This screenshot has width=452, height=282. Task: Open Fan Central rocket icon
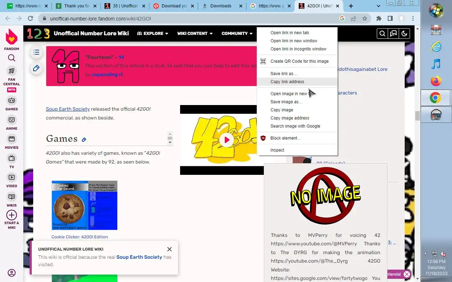point(12,71)
